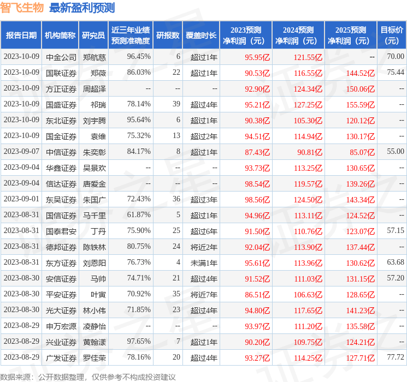Click the 98.56亿 profit forecast

click(x=257, y=199)
